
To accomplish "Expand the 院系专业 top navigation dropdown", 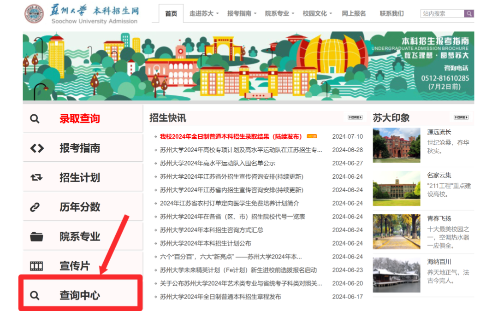I will point(279,13).
